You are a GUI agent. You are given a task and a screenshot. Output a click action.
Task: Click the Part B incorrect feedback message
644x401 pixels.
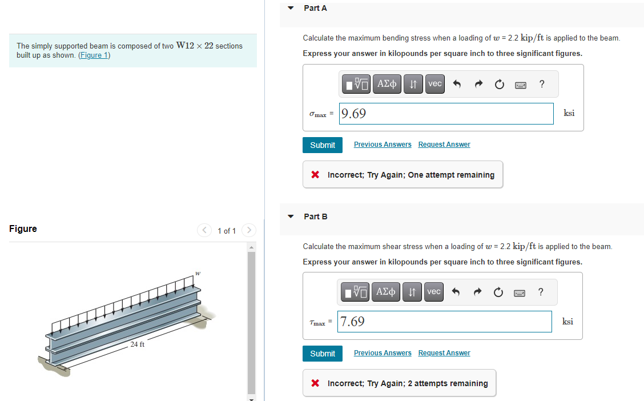pyautogui.click(x=399, y=383)
